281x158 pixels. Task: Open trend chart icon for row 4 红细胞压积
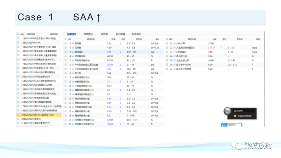73,56
